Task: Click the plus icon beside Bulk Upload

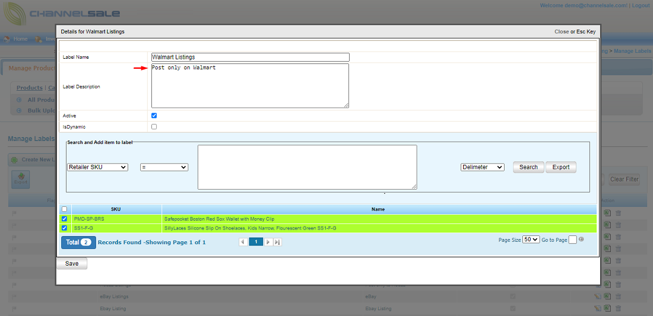Action: pyautogui.click(x=19, y=111)
